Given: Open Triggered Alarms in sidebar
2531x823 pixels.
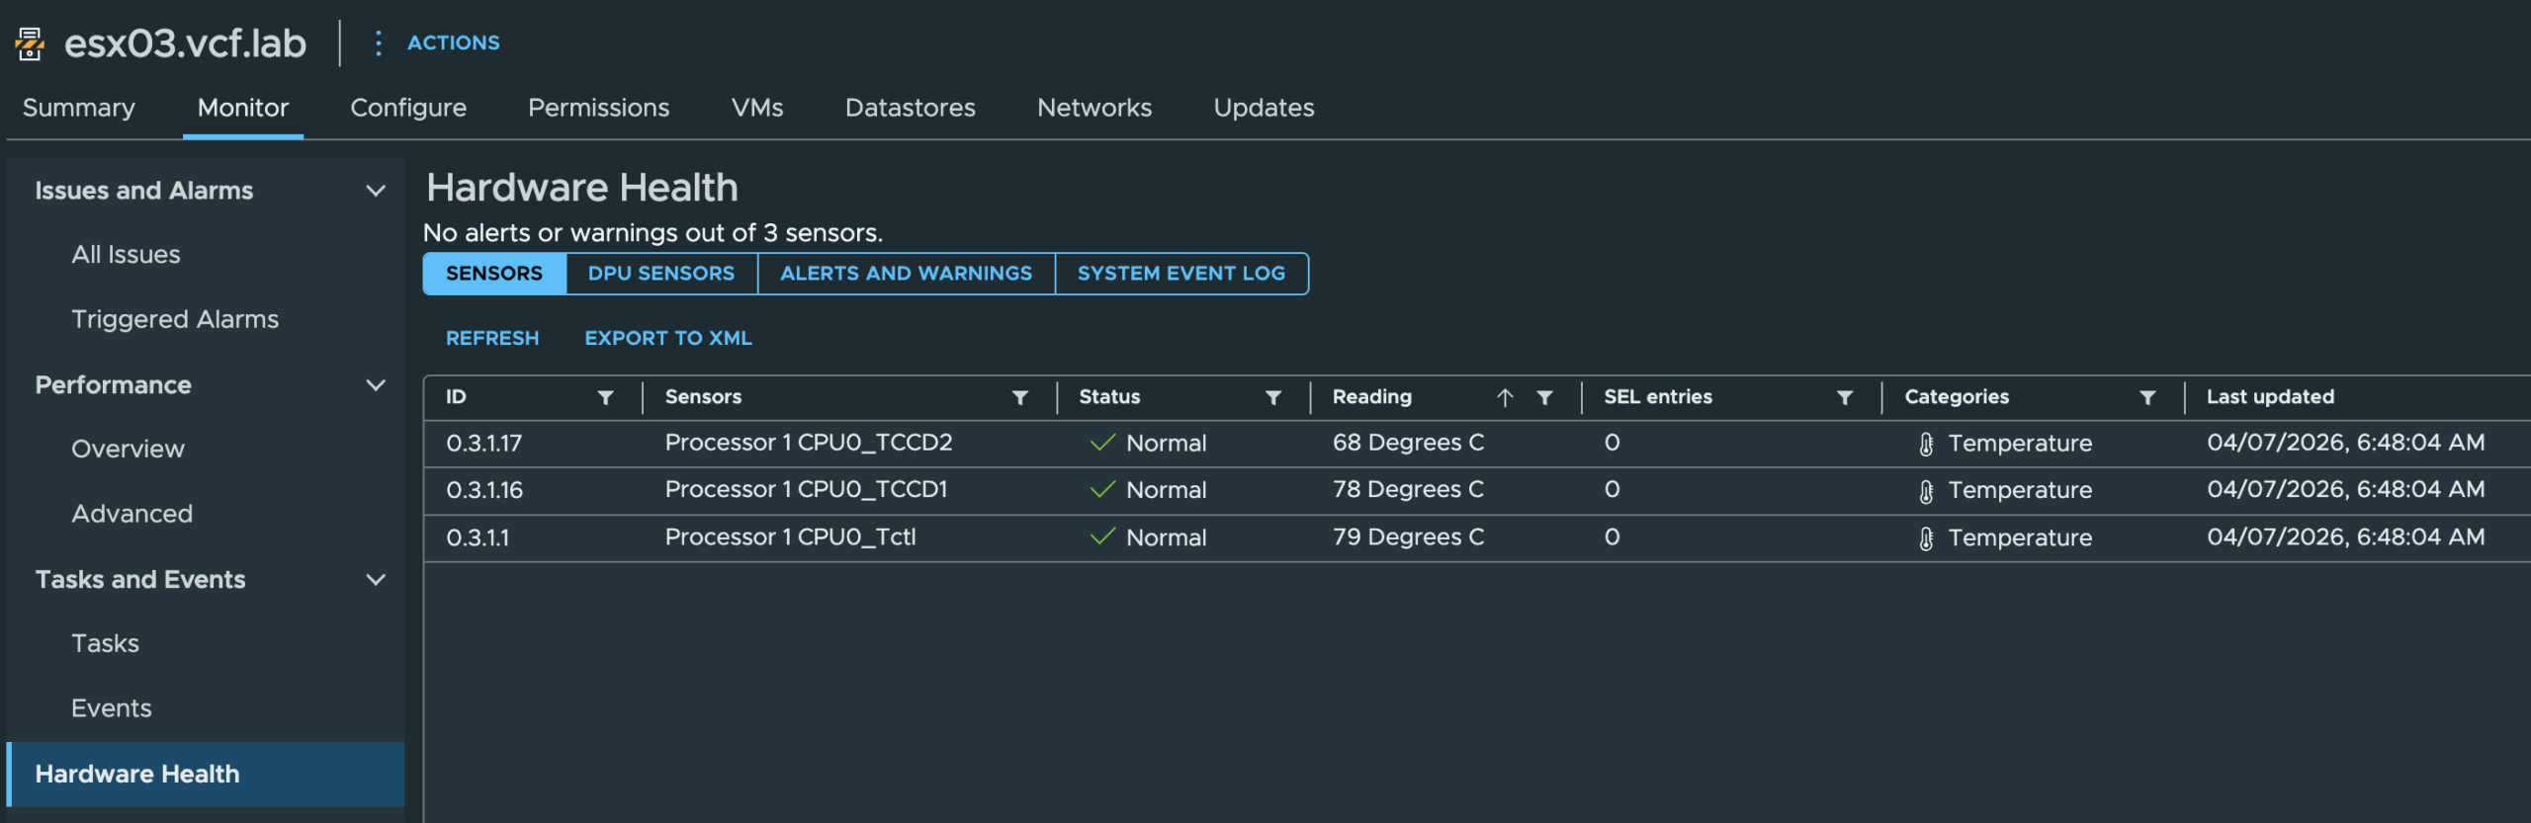Looking at the screenshot, I should pyautogui.click(x=175, y=320).
